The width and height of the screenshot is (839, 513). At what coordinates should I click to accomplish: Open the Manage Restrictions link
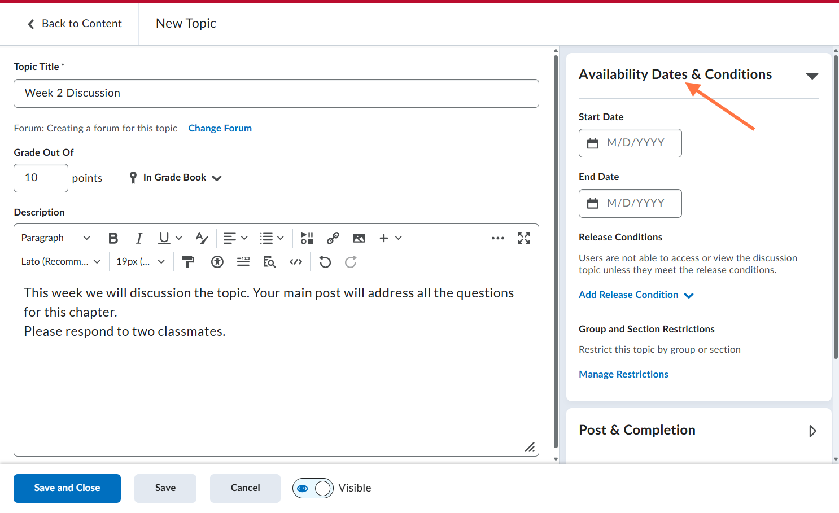[x=623, y=374]
